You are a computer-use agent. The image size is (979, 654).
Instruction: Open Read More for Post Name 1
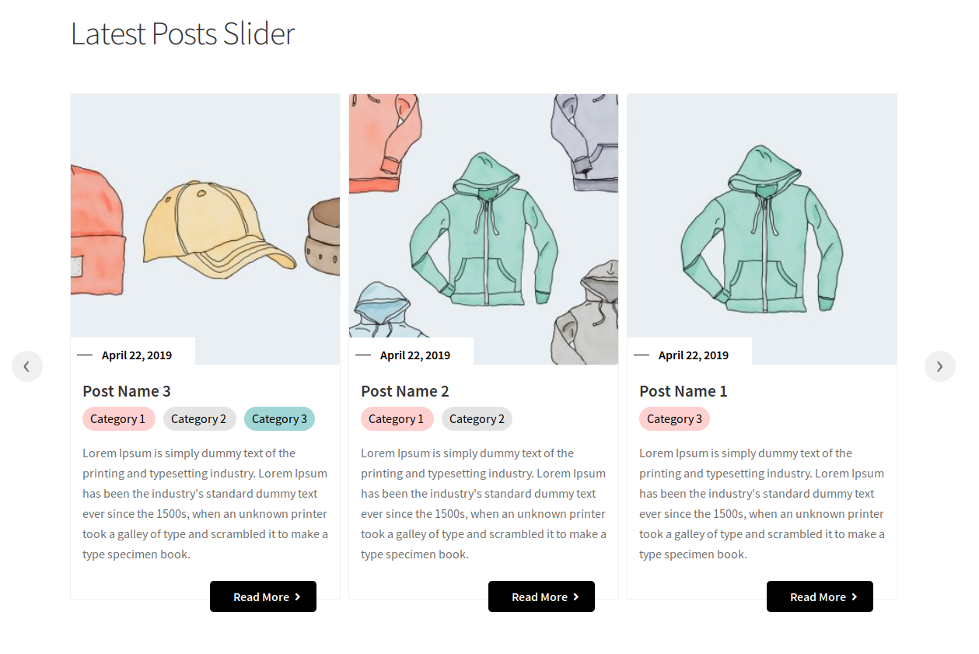820,596
